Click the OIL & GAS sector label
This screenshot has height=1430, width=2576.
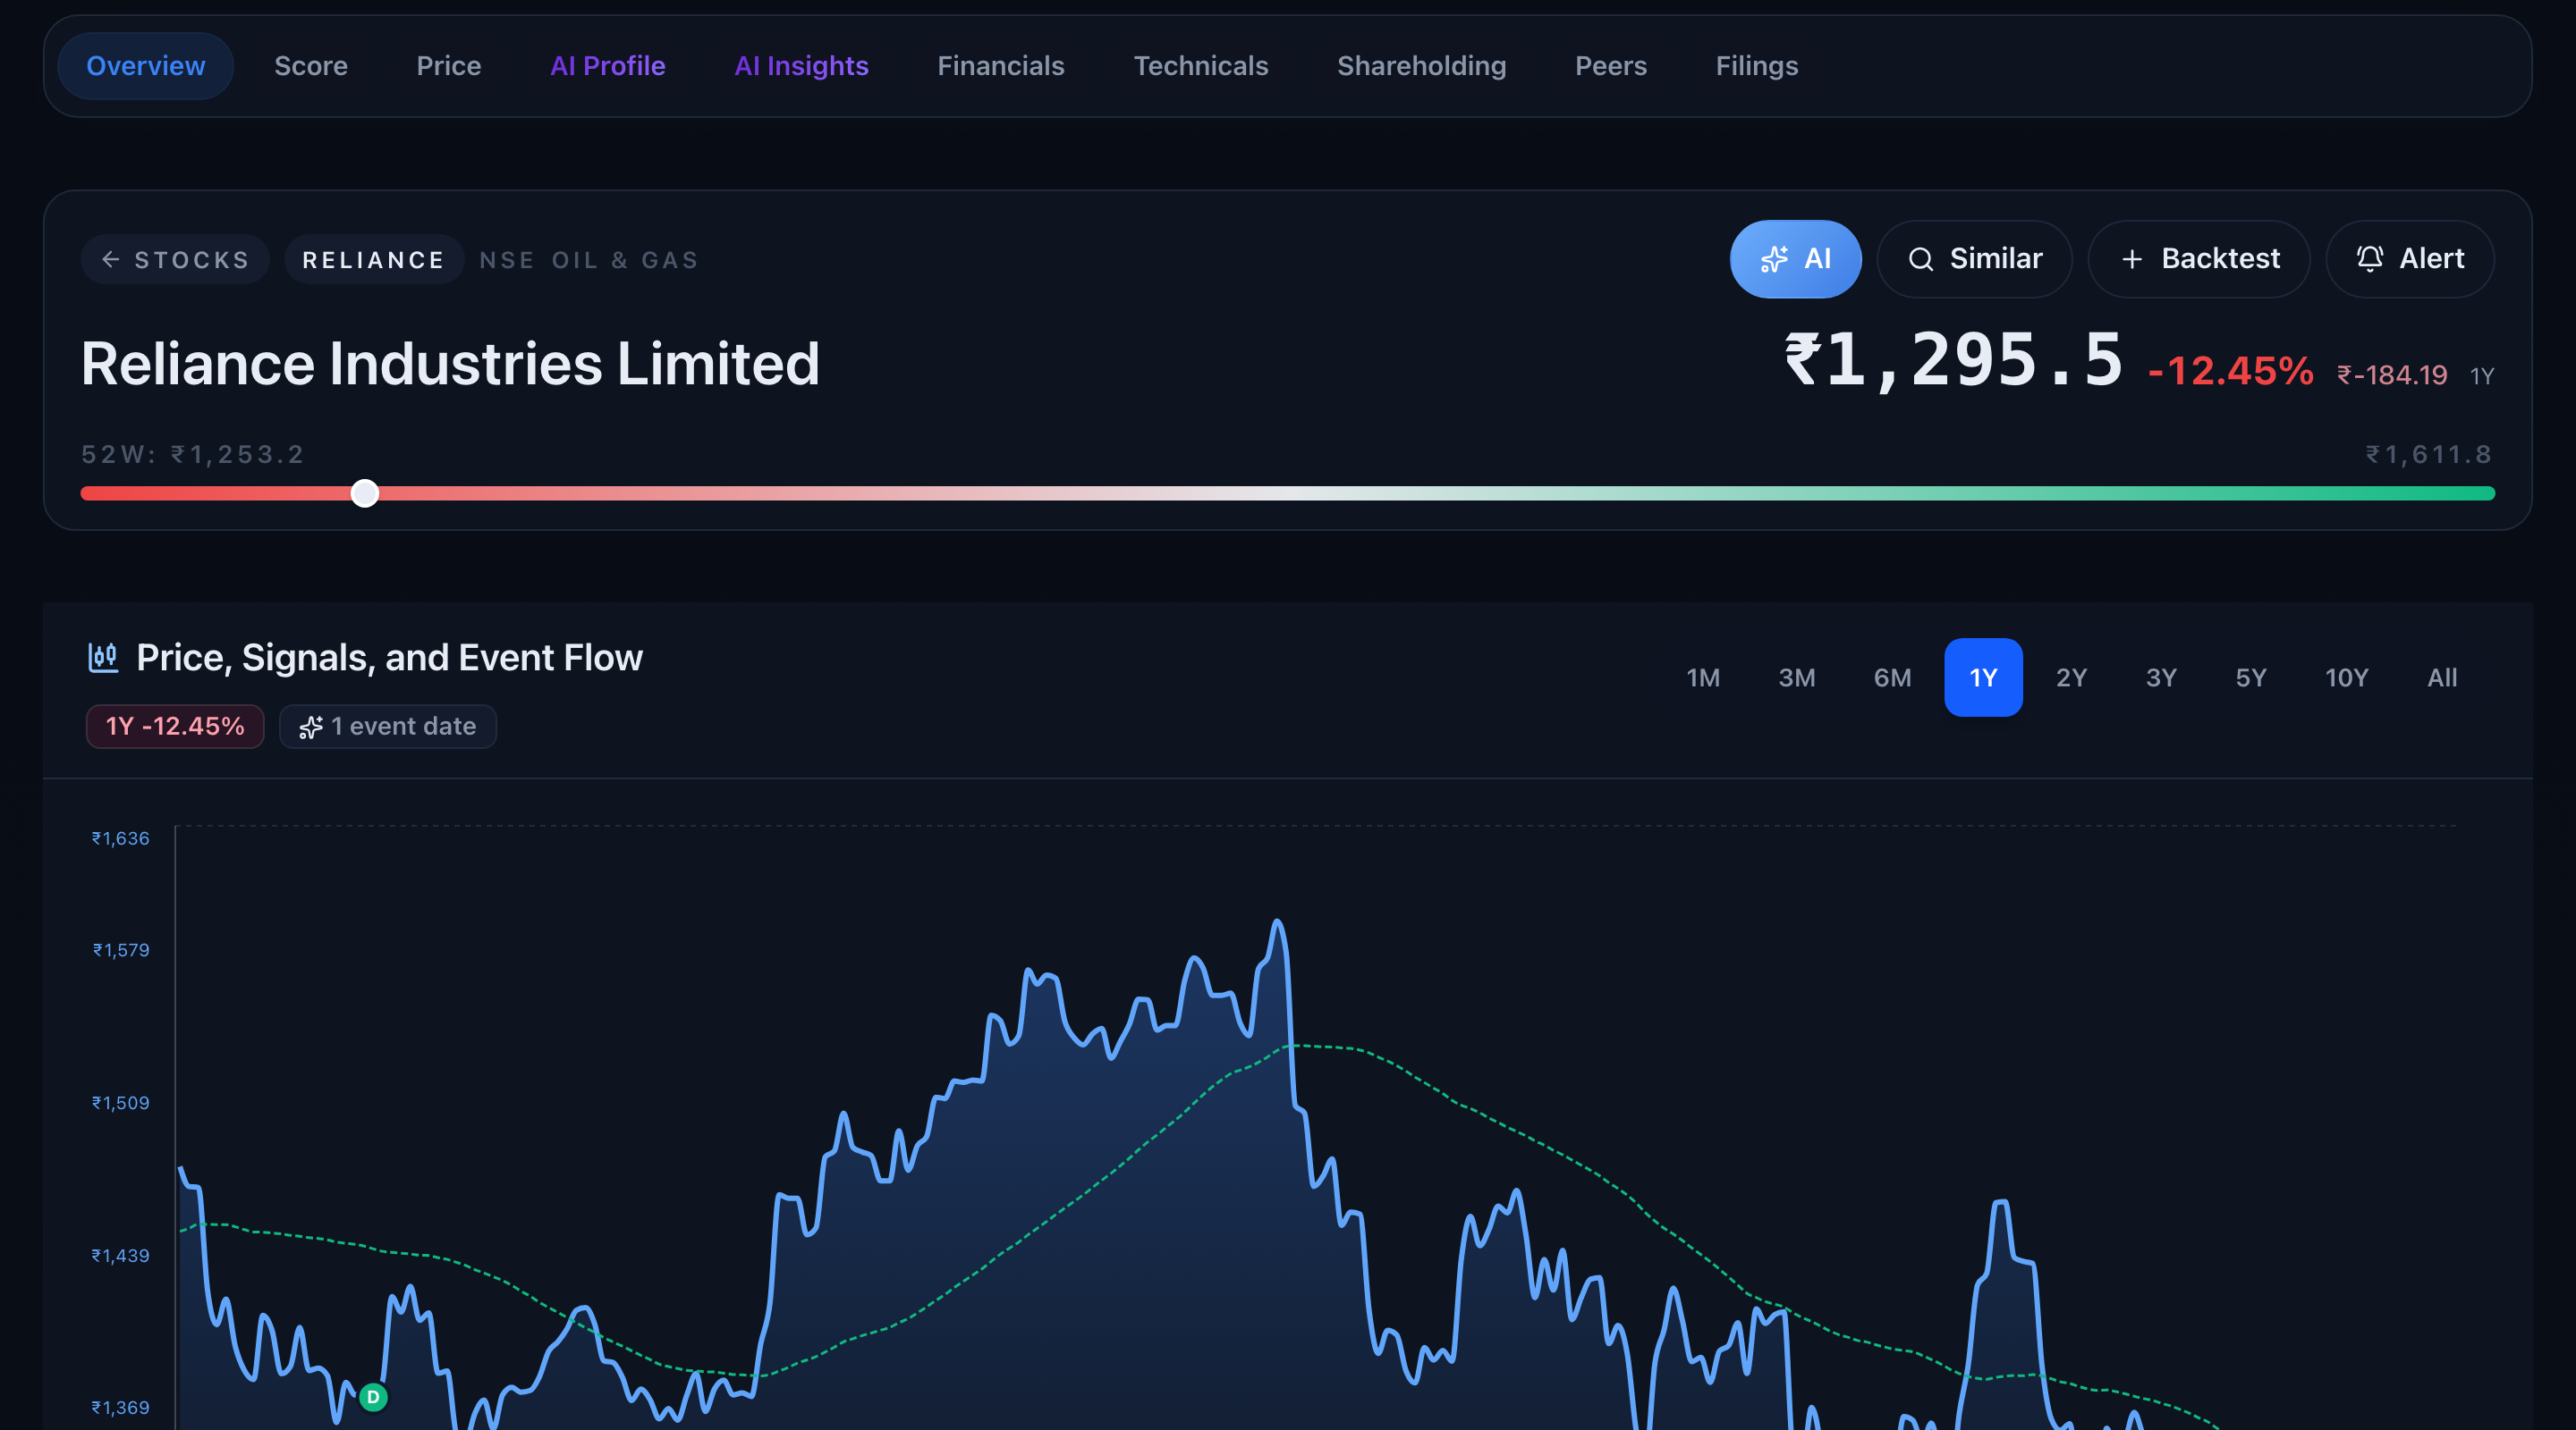click(625, 260)
